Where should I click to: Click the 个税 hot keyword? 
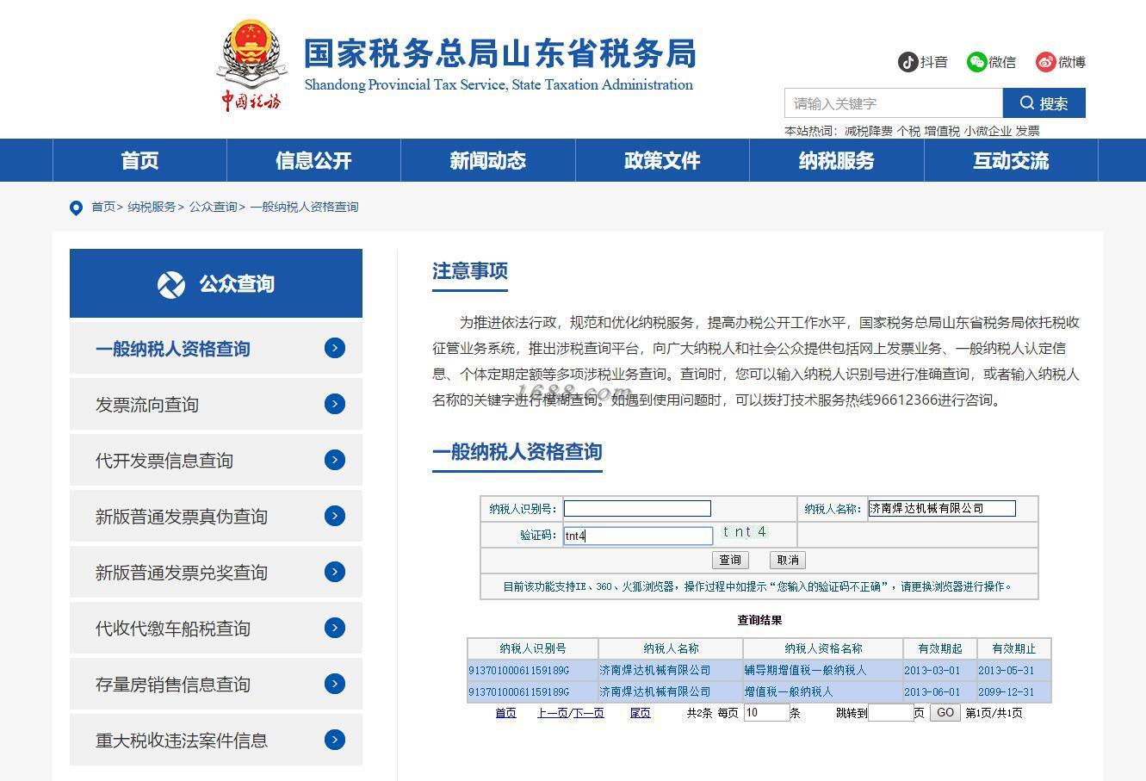point(908,132)
